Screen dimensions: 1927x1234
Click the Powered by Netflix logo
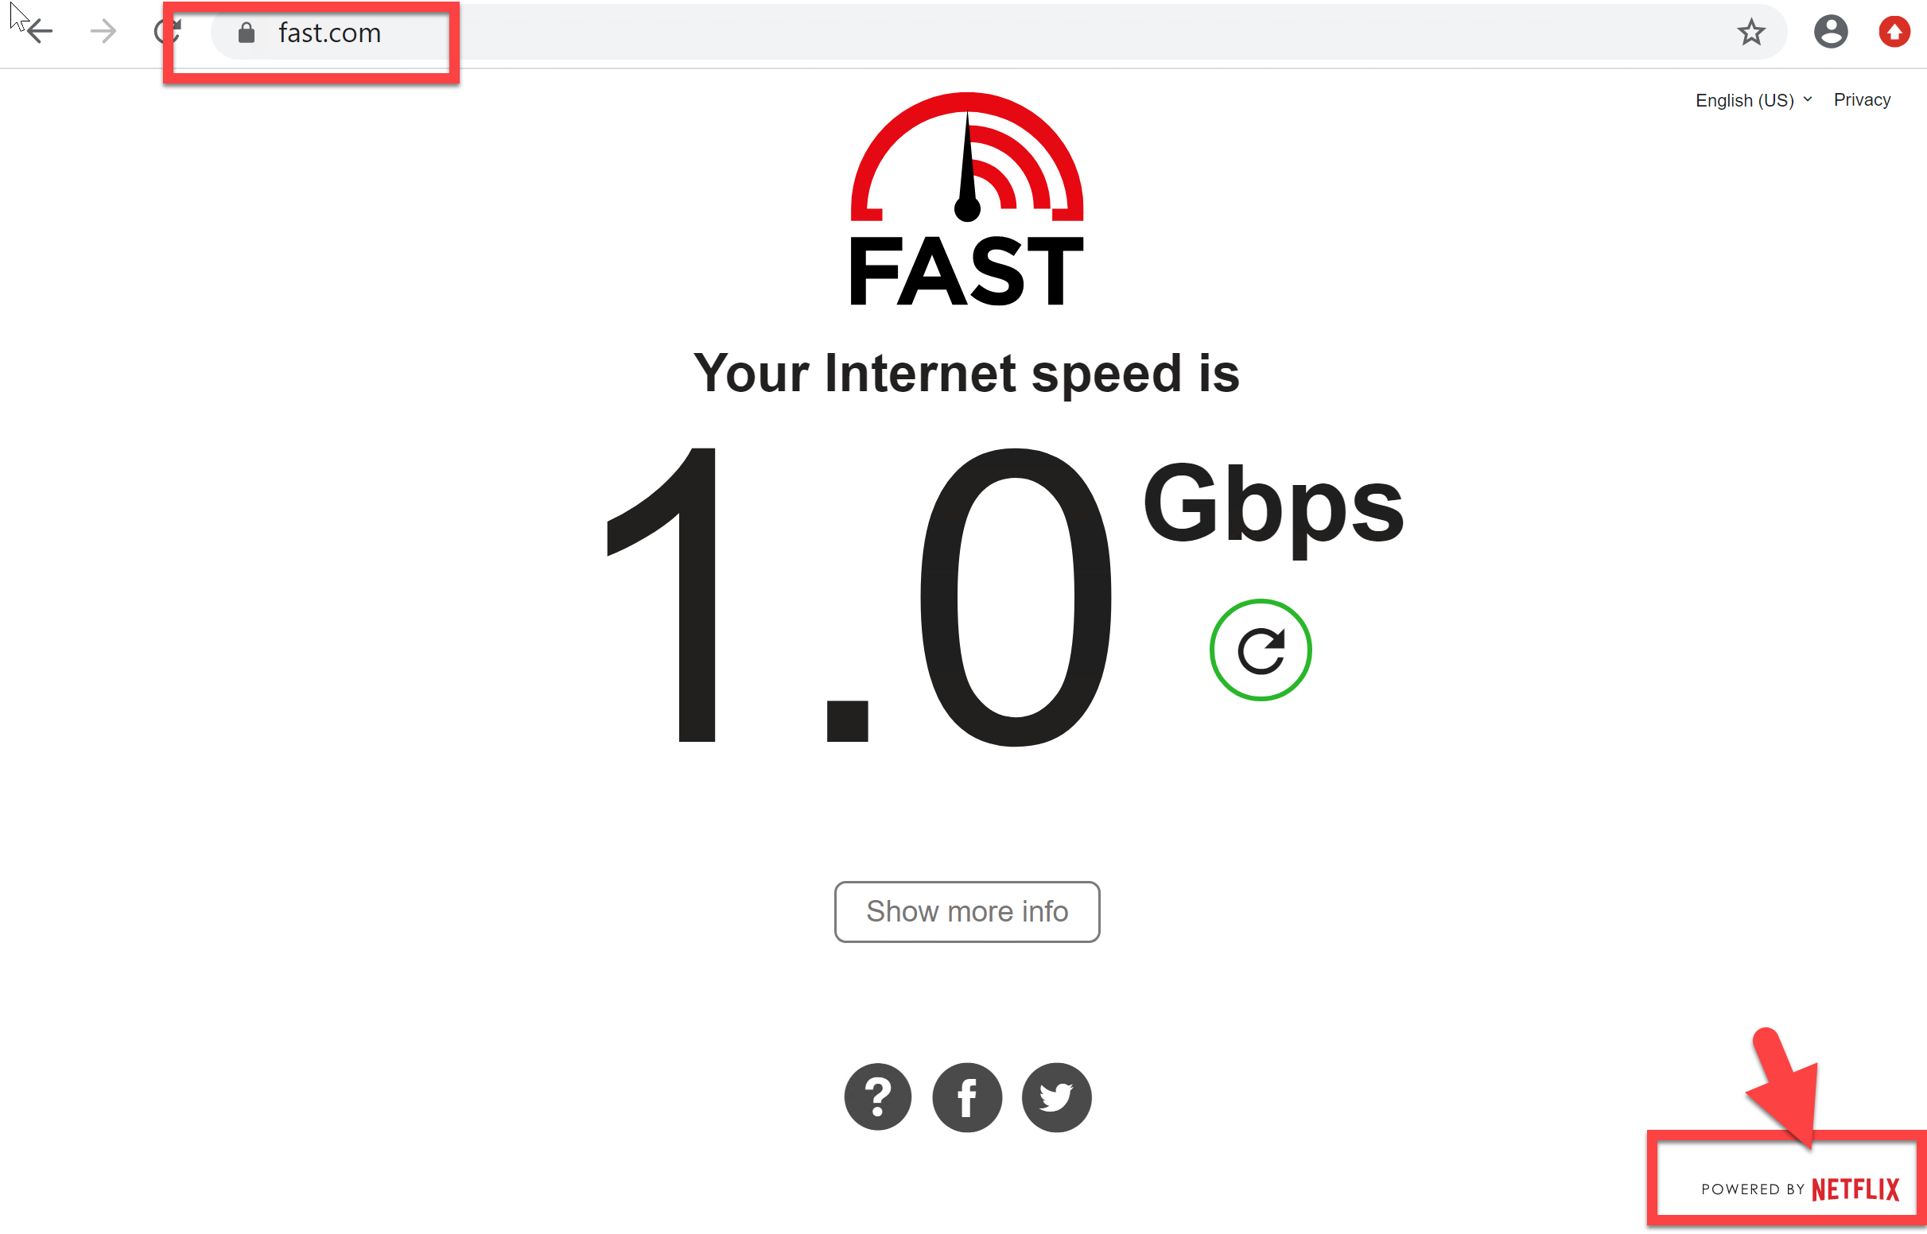click(1800, 1189)
